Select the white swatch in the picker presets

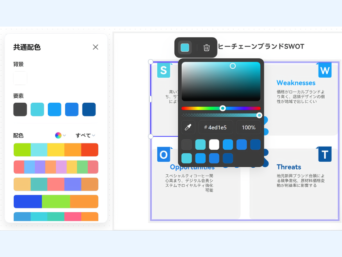(214, 144)
